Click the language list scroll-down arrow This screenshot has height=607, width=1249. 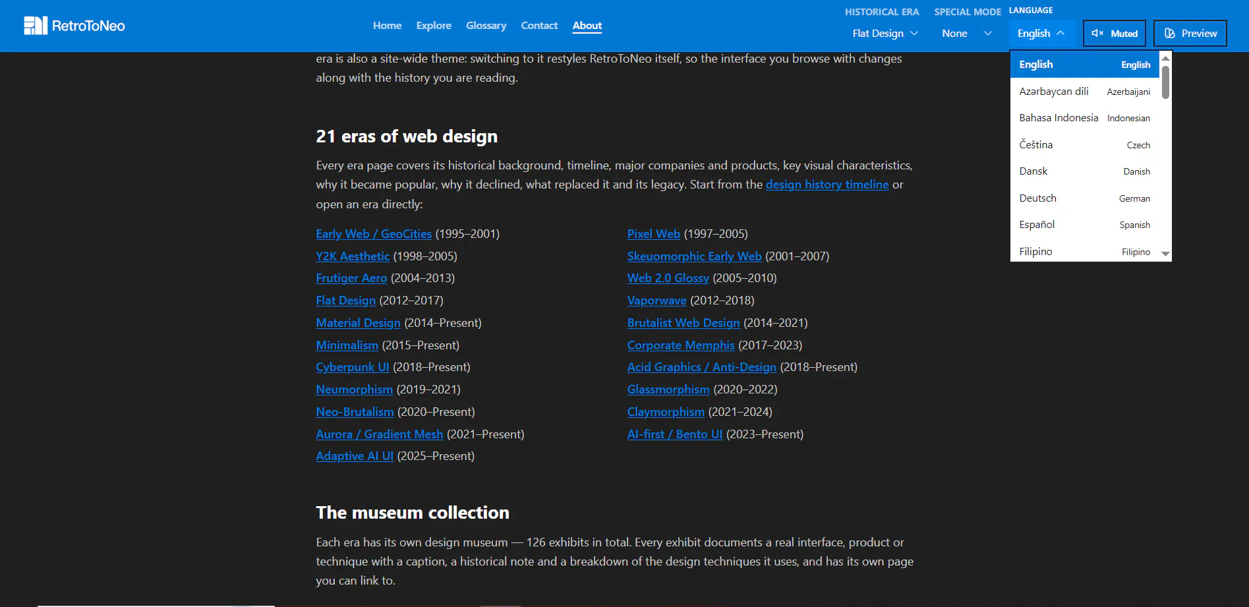1165,254
